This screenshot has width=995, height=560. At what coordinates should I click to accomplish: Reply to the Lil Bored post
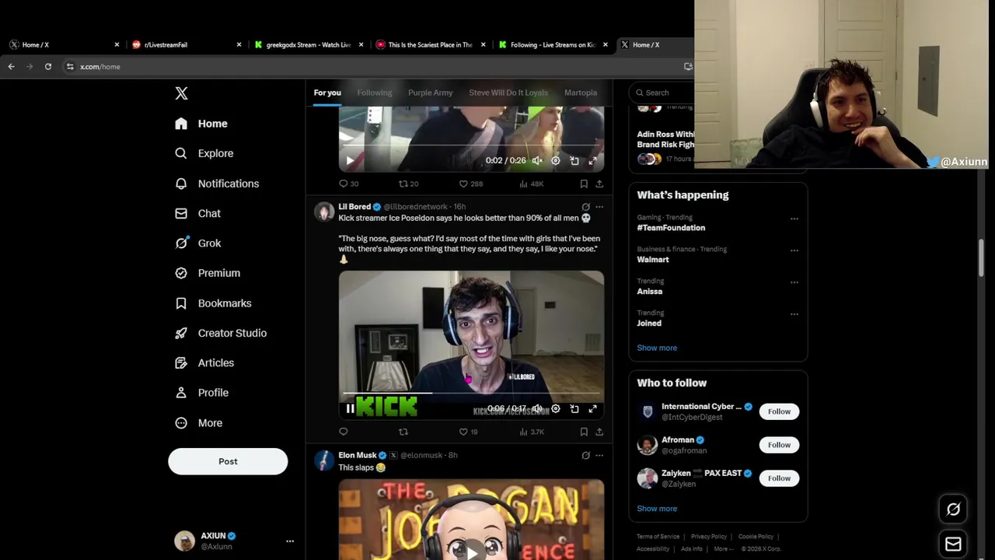point(344,432)
